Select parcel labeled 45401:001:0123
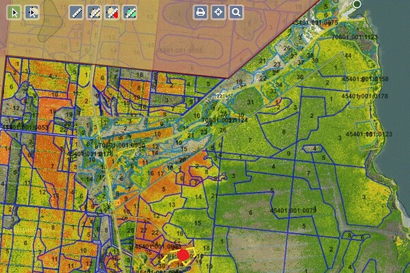Viewport: 410px width, 273px height. pos(368,135)
